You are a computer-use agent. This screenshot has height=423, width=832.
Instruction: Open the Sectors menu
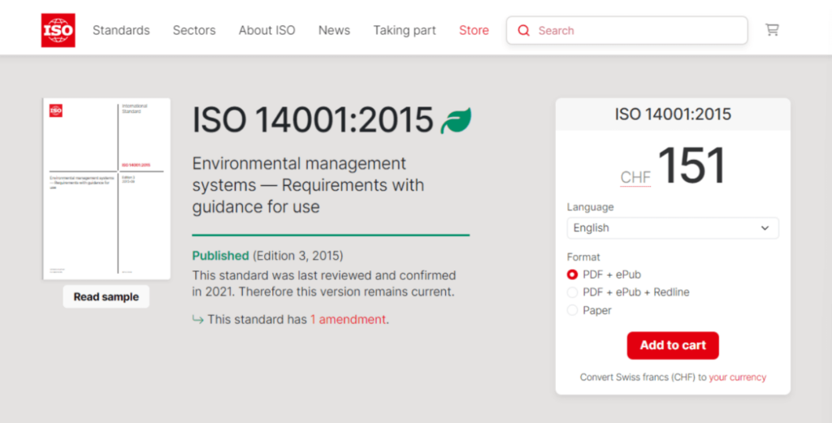click(194, 30)
